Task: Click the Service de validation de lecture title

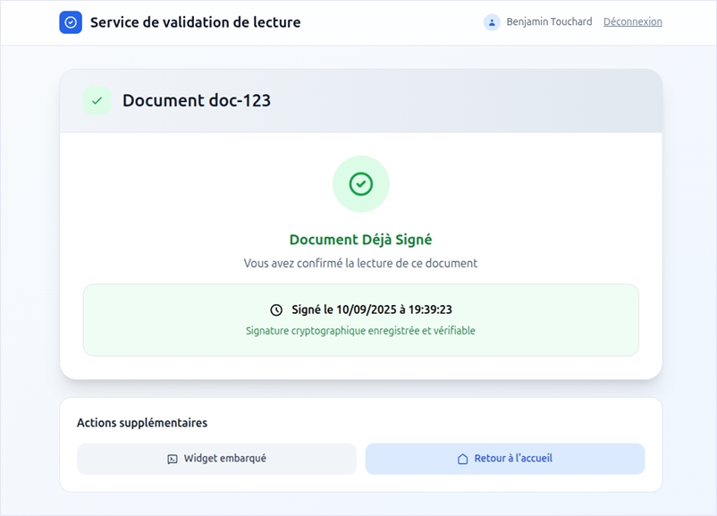Action: click(195, 22)
